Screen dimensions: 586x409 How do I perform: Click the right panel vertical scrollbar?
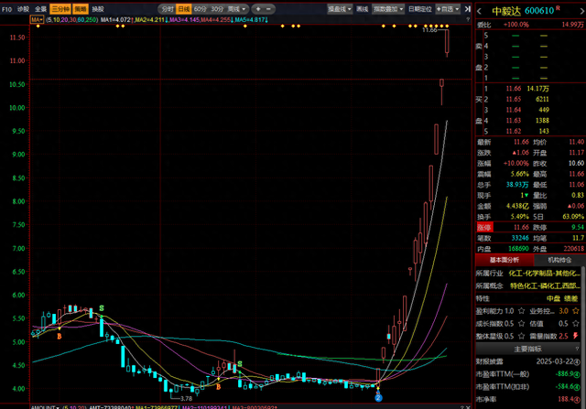(583, 336)
